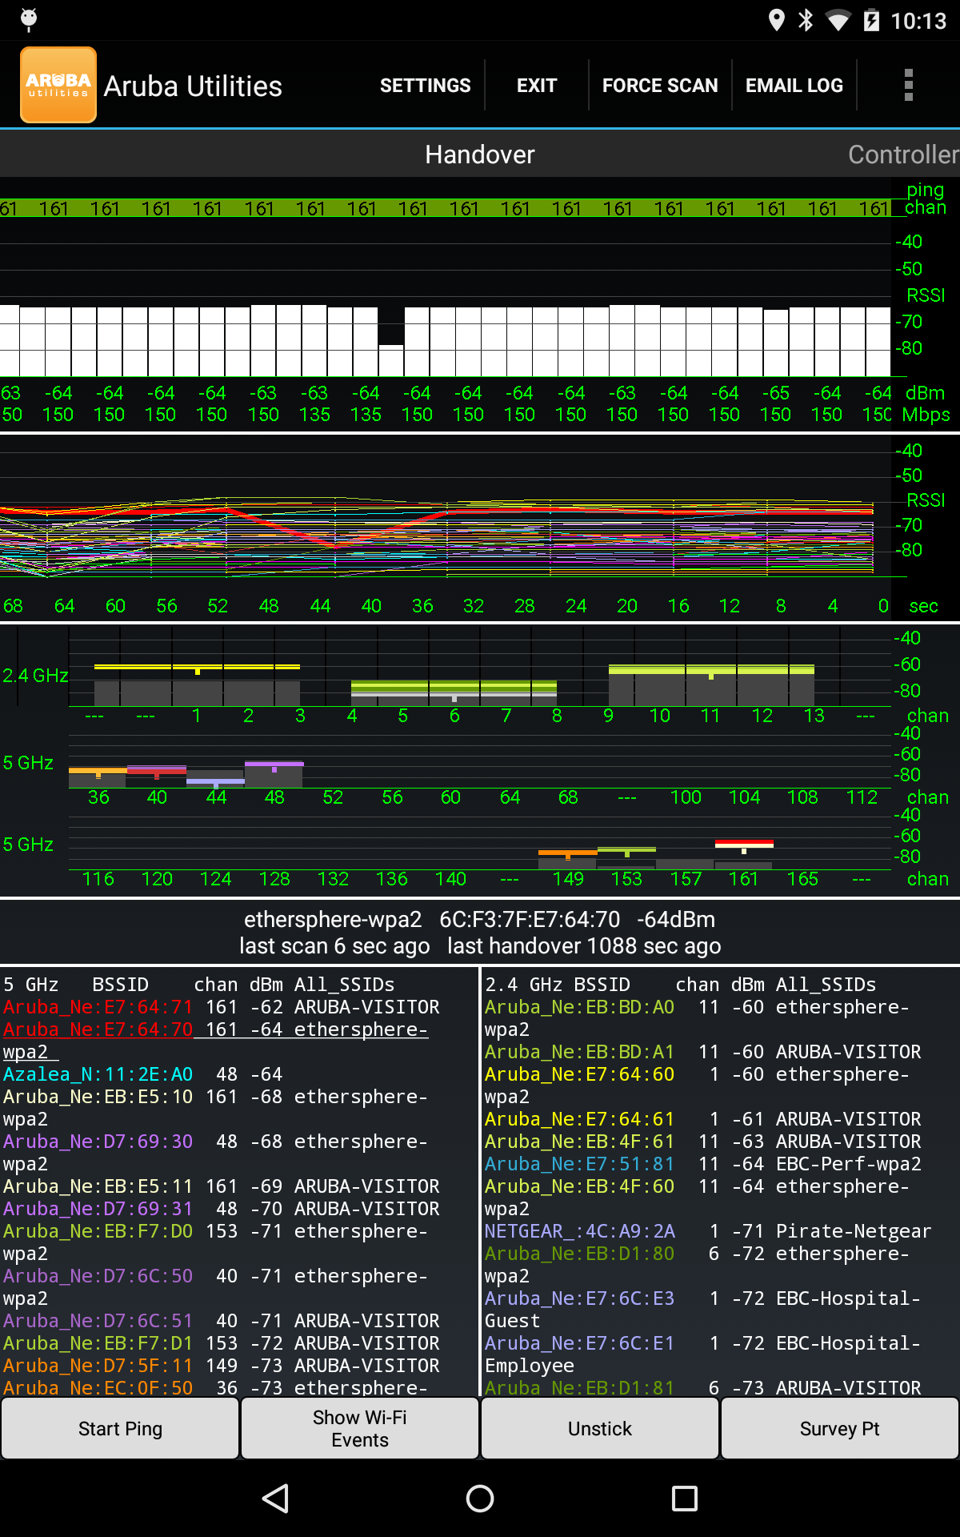This screenshot has height=1537, width=960.
Task: Select the Aruba_Ne:E7:64:71 row
Action: [x=222, y=1007]
